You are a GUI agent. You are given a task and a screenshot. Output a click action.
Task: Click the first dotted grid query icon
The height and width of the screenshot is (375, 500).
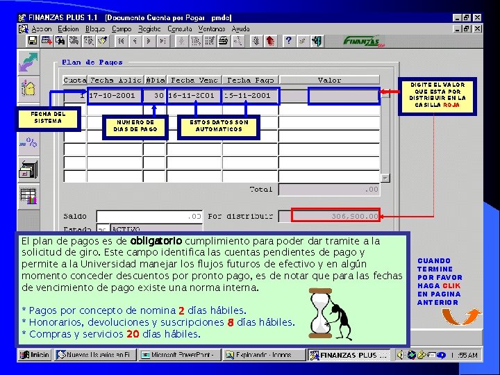(x=195, y=41)
